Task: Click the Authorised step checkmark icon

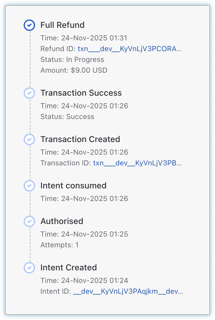Action: click(29, 221)
